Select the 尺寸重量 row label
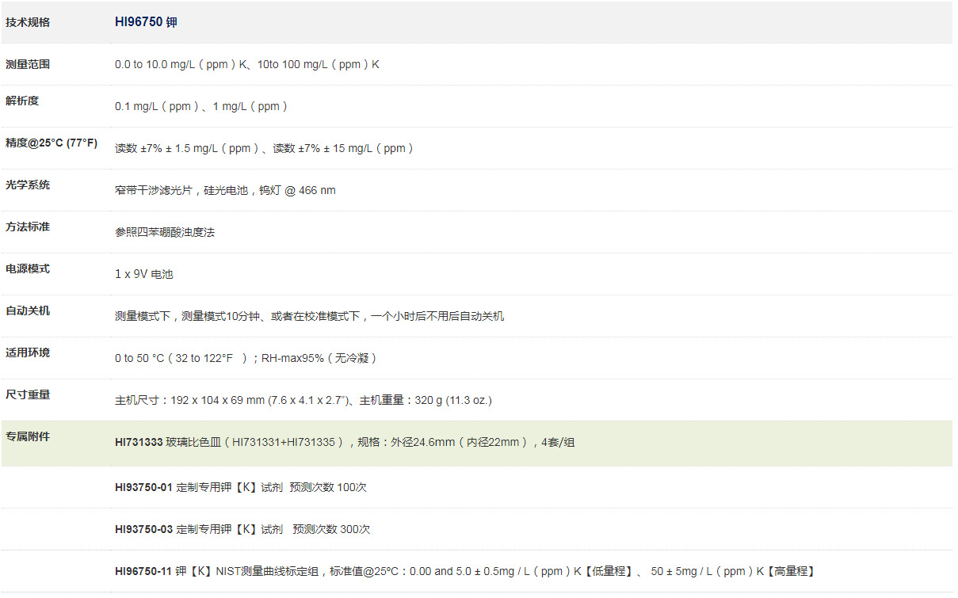The image size is (958, 598). (28, 394)
